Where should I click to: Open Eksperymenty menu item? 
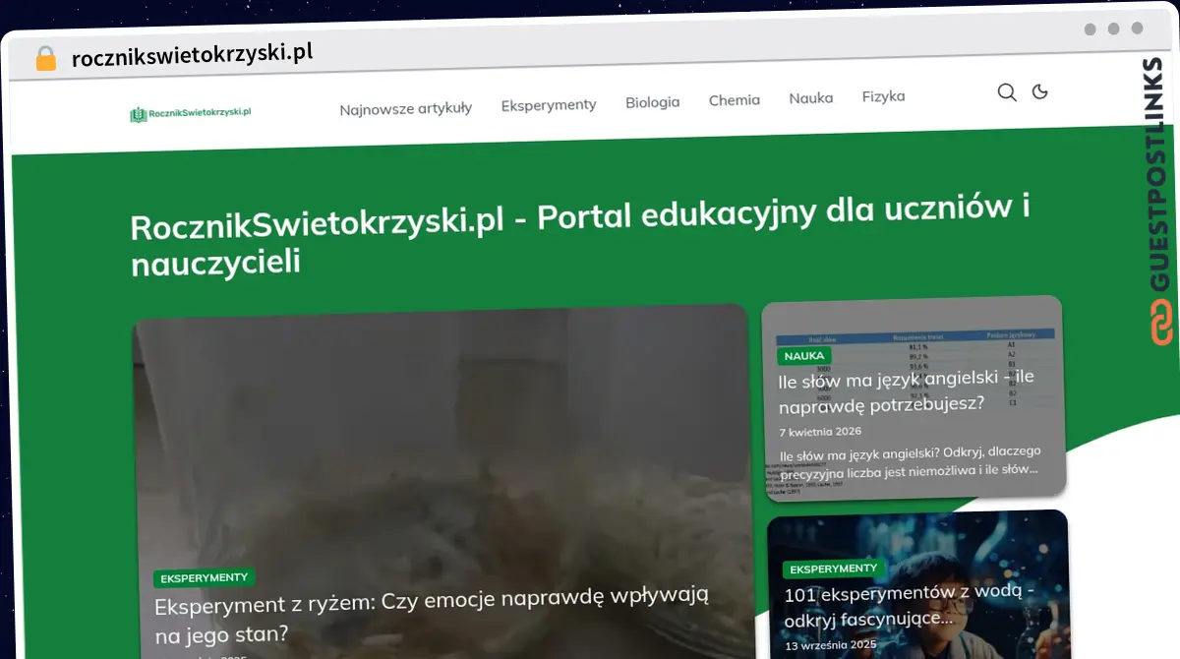(x=549, y=104)
